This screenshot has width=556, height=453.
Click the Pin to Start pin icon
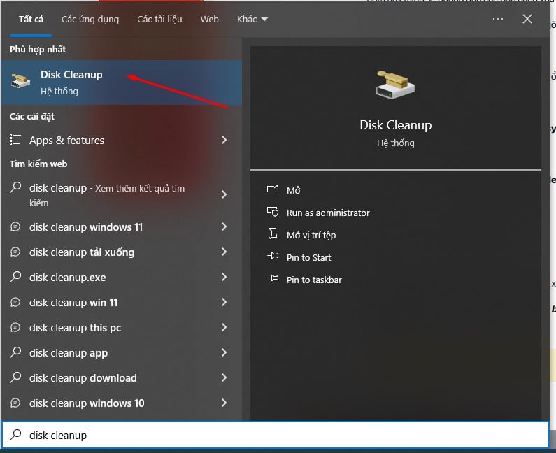click(x=273, y=257)
